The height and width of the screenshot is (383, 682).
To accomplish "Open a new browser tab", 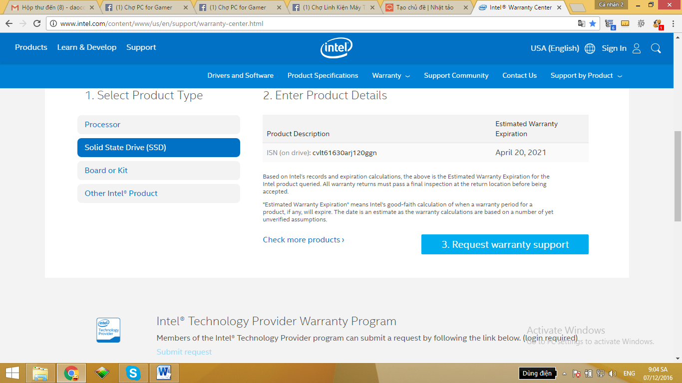I will (x=577, y=8).
